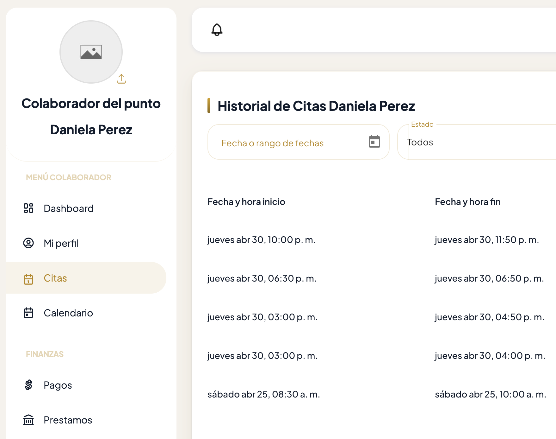Click the Prestamos bank icon
This screenshot has width=556, height=439.
[x=29, y=420]
